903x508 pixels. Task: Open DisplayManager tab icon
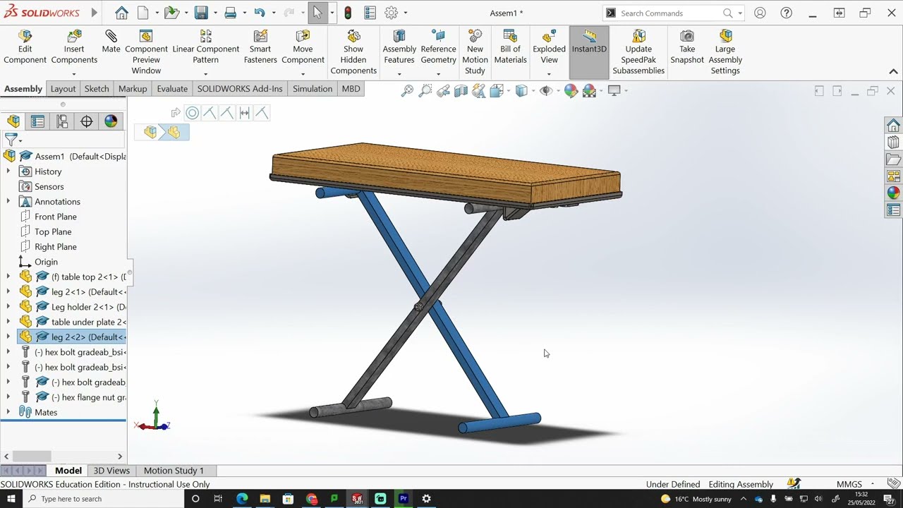111,121
